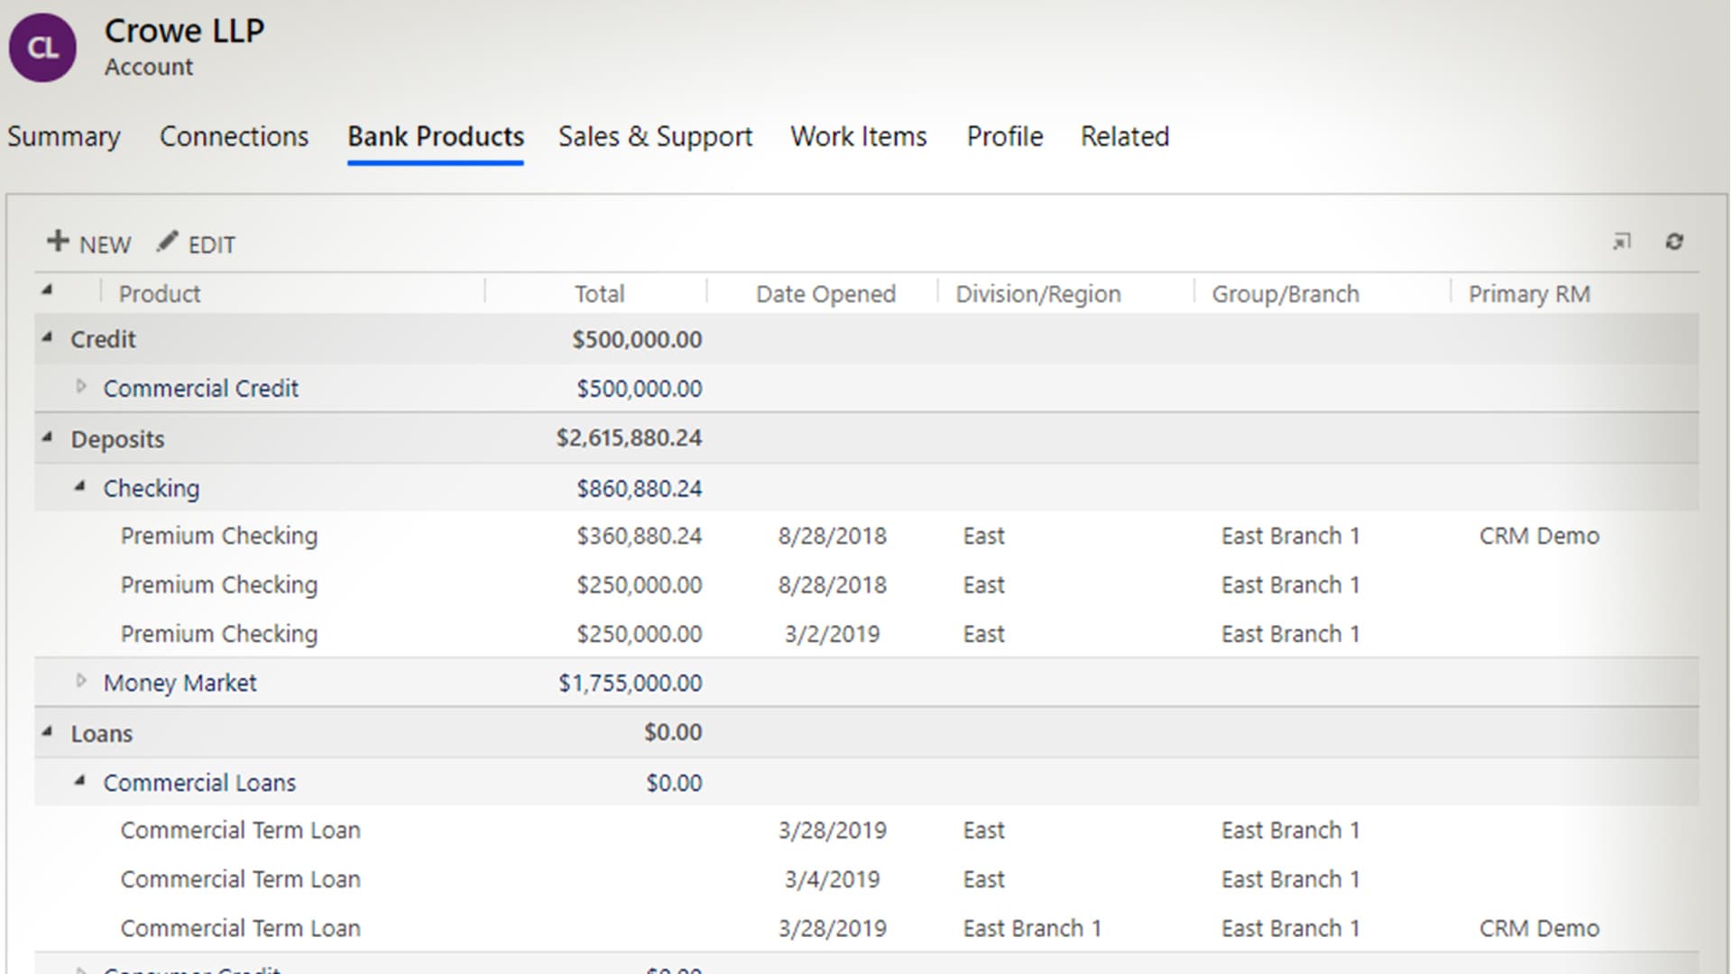Select Commercial Term Loan dated 3/4/2019
1732x974 pixels.
(x=240, y=879)
